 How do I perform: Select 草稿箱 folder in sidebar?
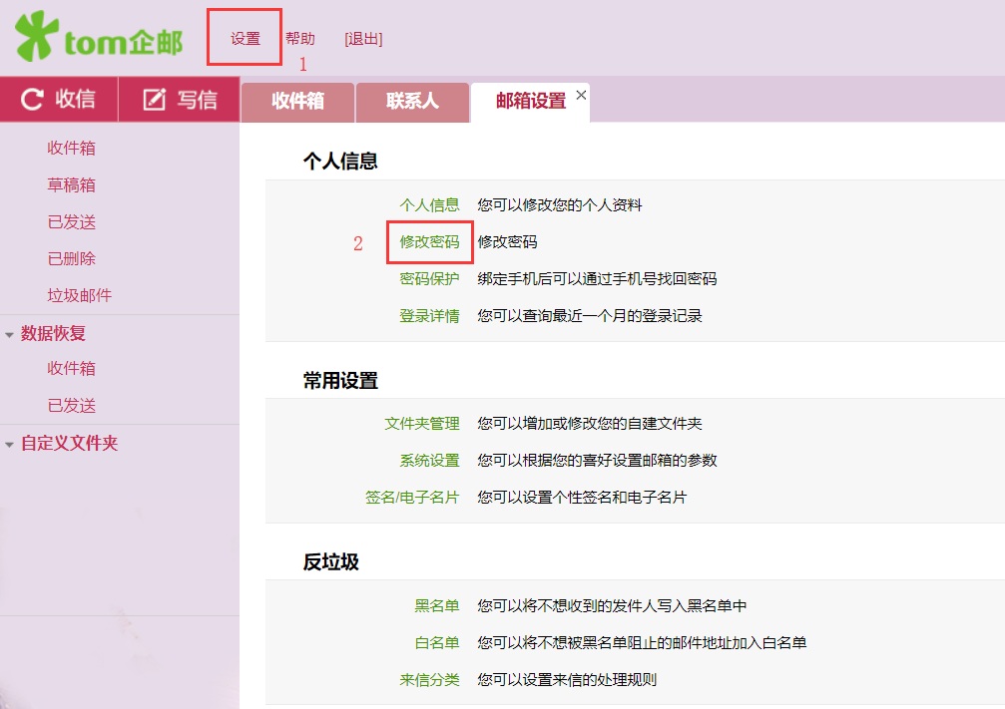[x=71, y=185]
